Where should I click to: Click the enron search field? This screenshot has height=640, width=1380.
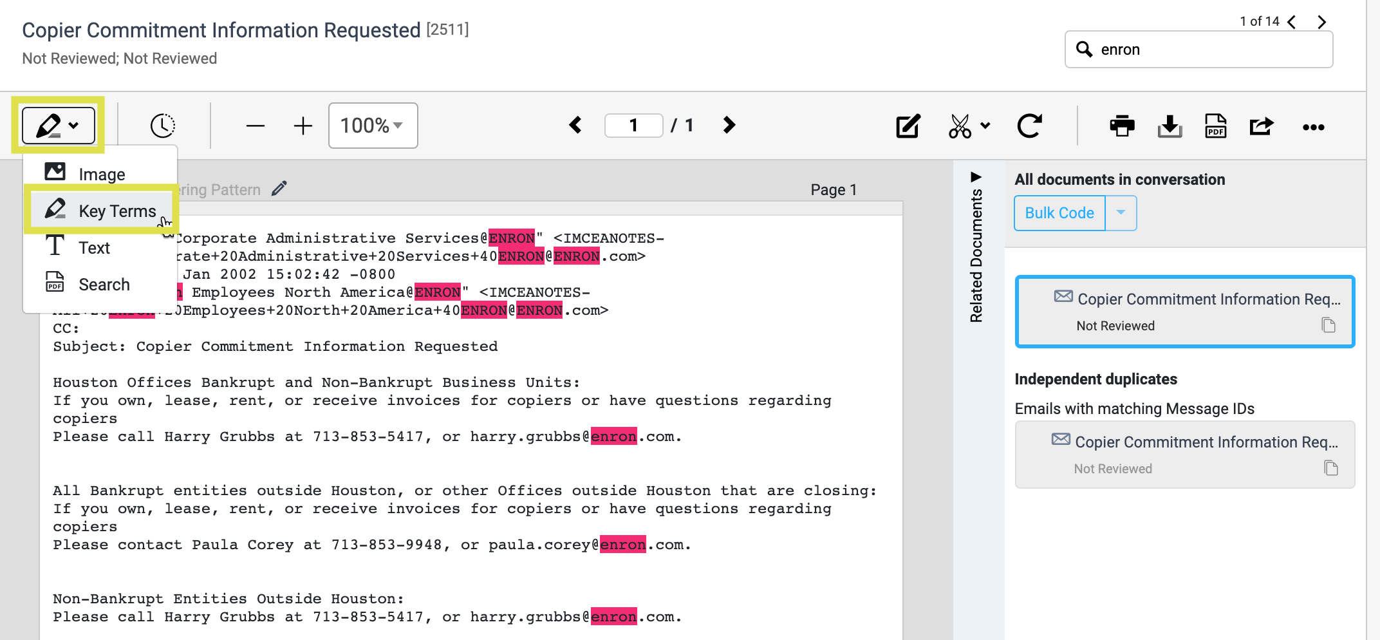point(1198,50)
